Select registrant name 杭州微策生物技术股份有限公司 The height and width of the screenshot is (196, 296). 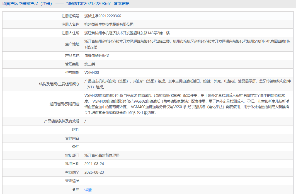(109, 24)
